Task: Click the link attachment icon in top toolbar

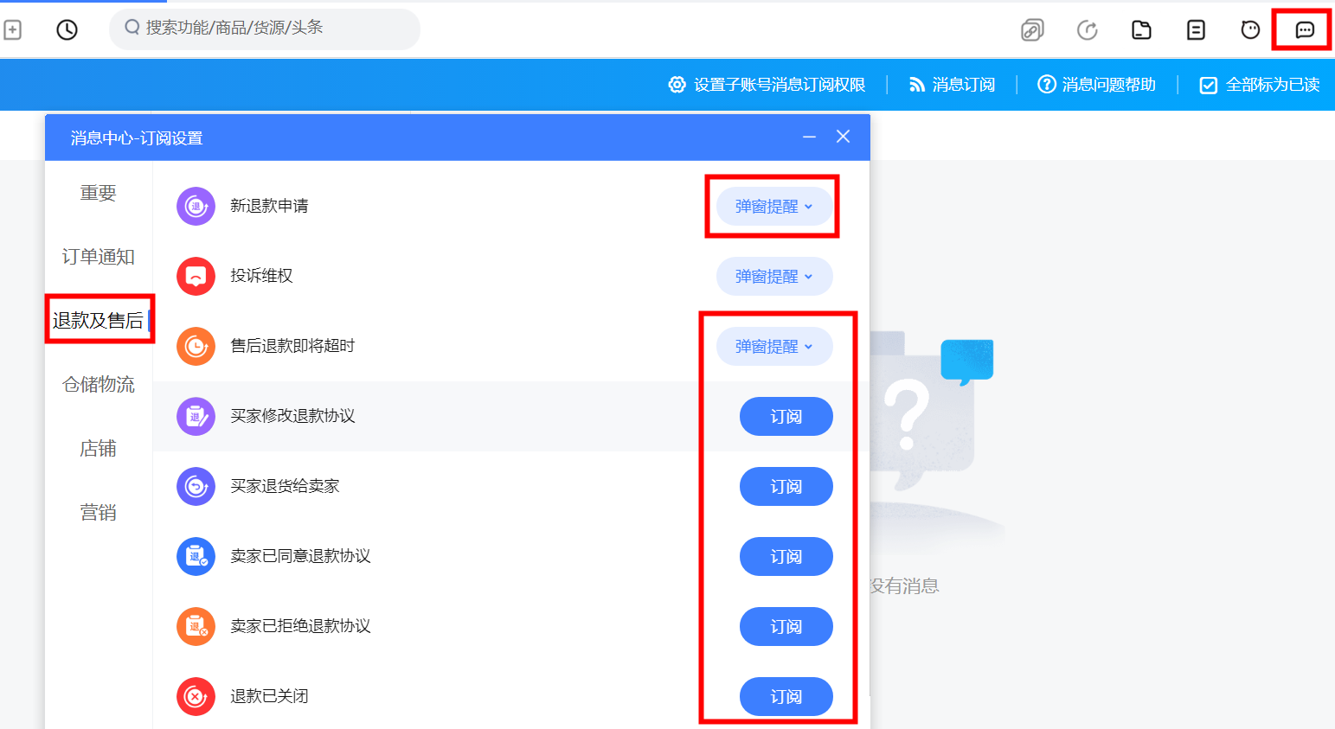Action: coord(1032,30)
